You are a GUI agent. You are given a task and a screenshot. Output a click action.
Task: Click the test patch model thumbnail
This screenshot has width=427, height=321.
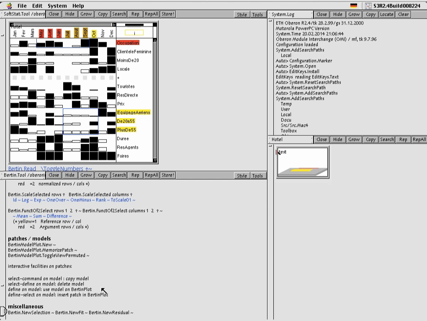[x=303, y=162]
